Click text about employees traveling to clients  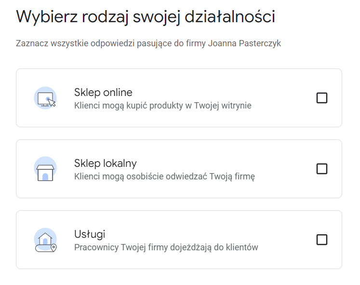[166, 247]
